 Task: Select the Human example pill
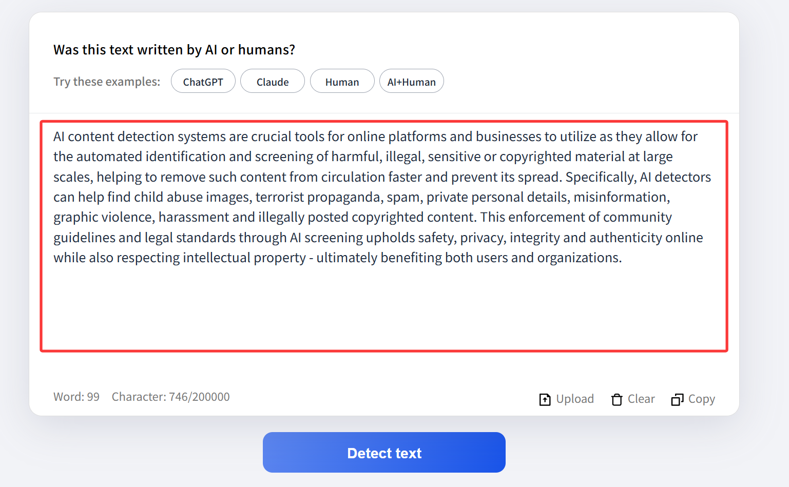tap(342, 82)
